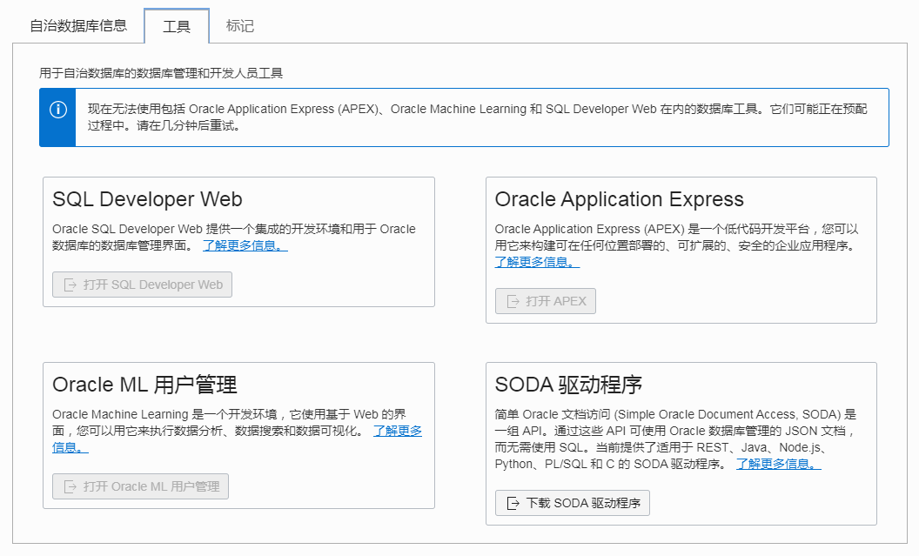
Task: Switch to the 自治数据库信息 tab
Action: tap(78, 26)
